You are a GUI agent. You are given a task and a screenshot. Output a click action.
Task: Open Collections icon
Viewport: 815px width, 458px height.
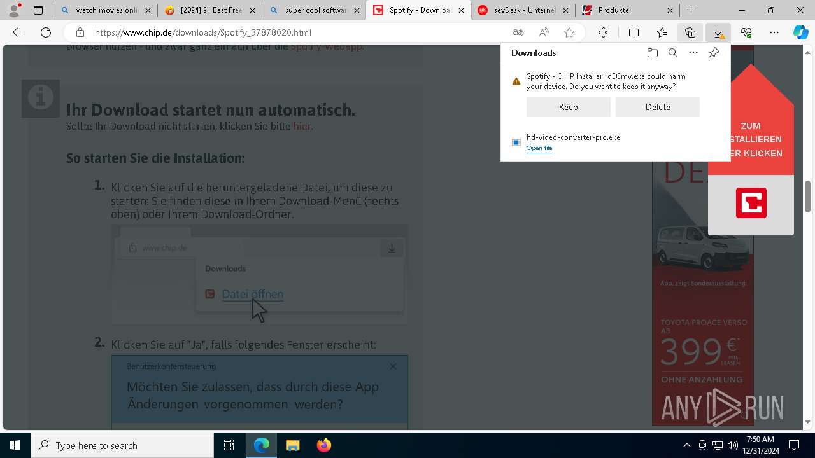[690, 32]
